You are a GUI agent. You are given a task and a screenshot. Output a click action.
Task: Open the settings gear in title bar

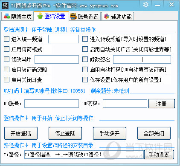pos(146,5)
